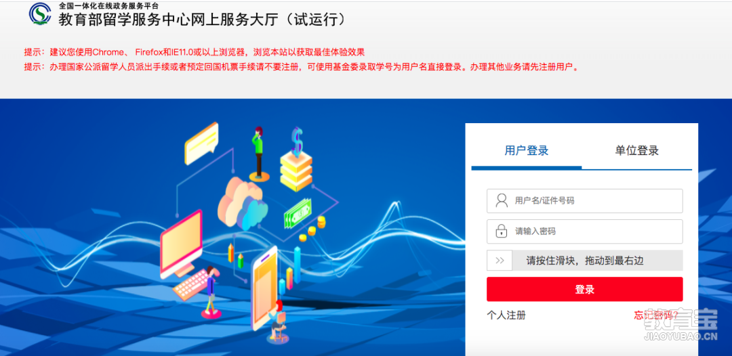This screenshot has width=732, height=356.
Task: Click the cloud illustration in banner
Action: (x=243, y=204)
